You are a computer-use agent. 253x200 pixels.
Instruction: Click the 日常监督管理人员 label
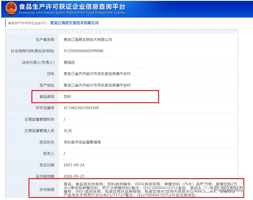(x=39, y=131)
